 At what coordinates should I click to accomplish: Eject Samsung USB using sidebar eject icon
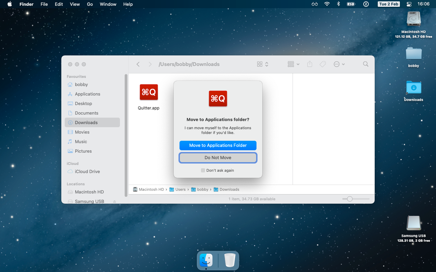[x=114, y=201]
